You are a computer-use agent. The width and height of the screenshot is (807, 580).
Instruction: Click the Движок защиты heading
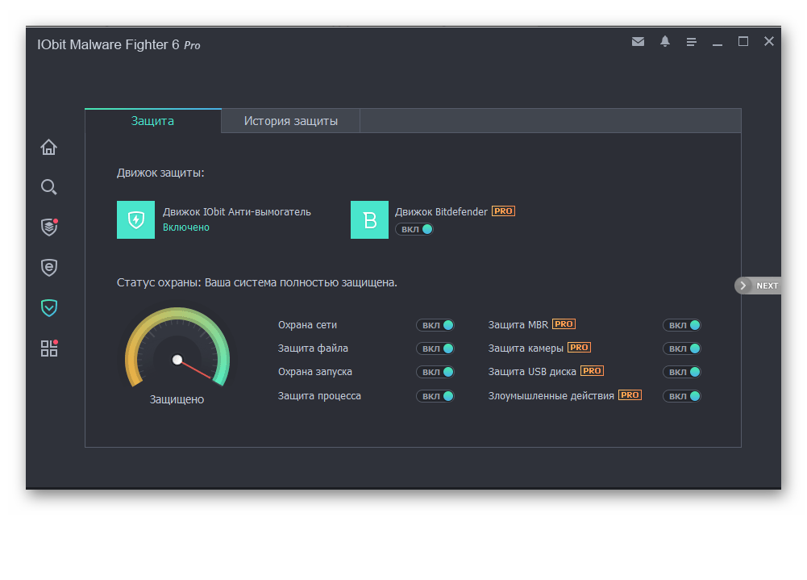160,173
